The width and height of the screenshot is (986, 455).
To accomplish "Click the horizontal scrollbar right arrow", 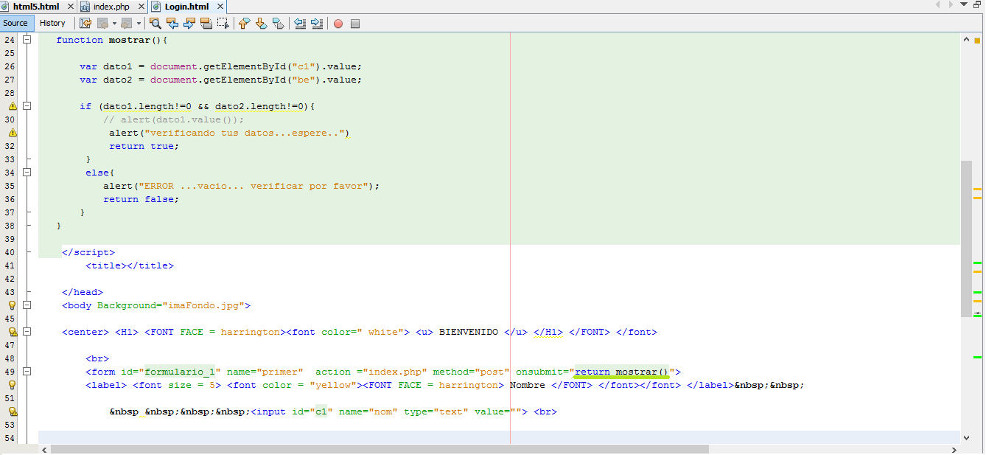I will [x=955, y=449].
